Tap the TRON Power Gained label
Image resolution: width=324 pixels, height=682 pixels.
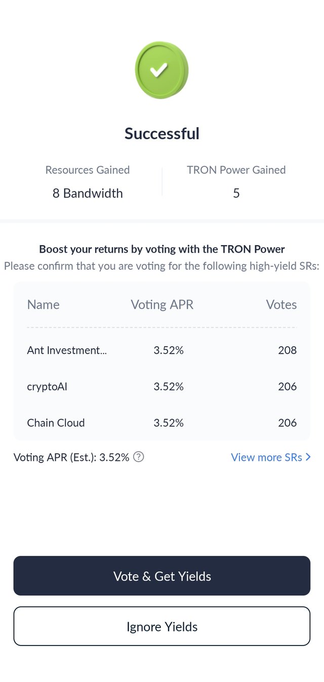(x=236, y=170)
